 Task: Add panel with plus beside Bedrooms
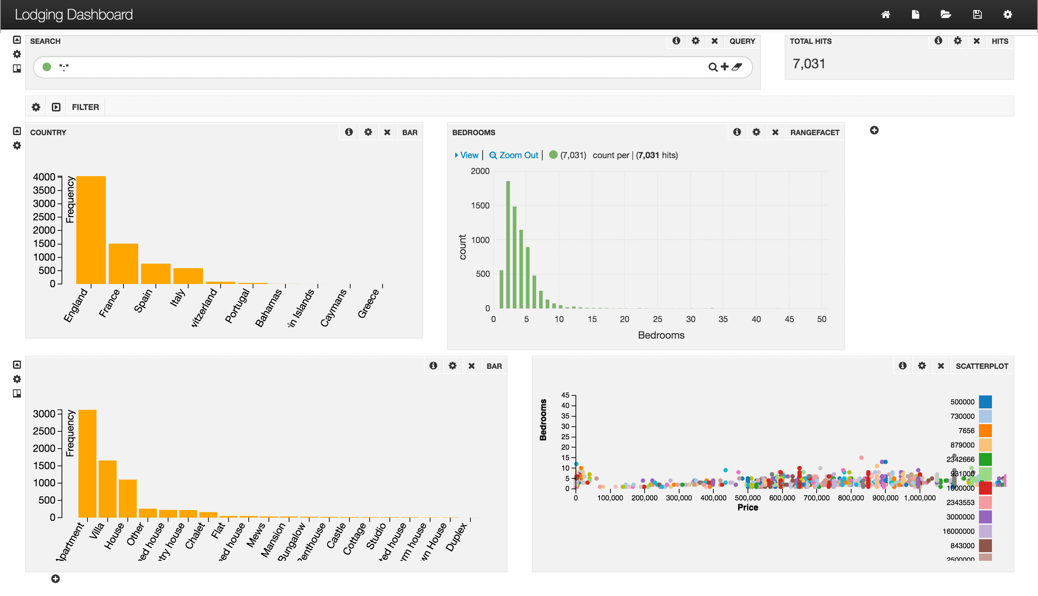click(874, 130)
